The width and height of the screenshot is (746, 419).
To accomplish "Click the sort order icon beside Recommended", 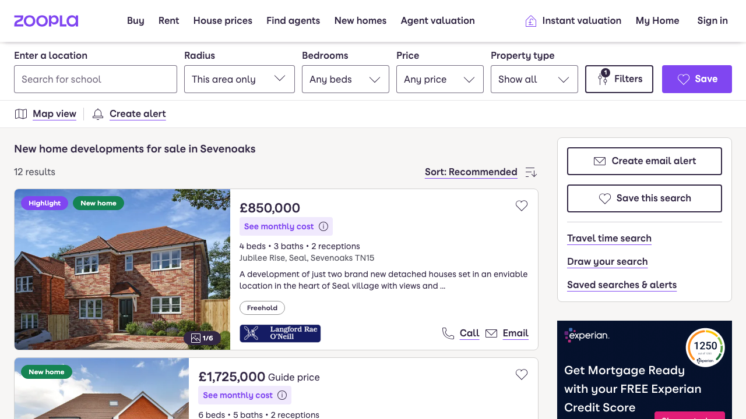I will (530, 172).
